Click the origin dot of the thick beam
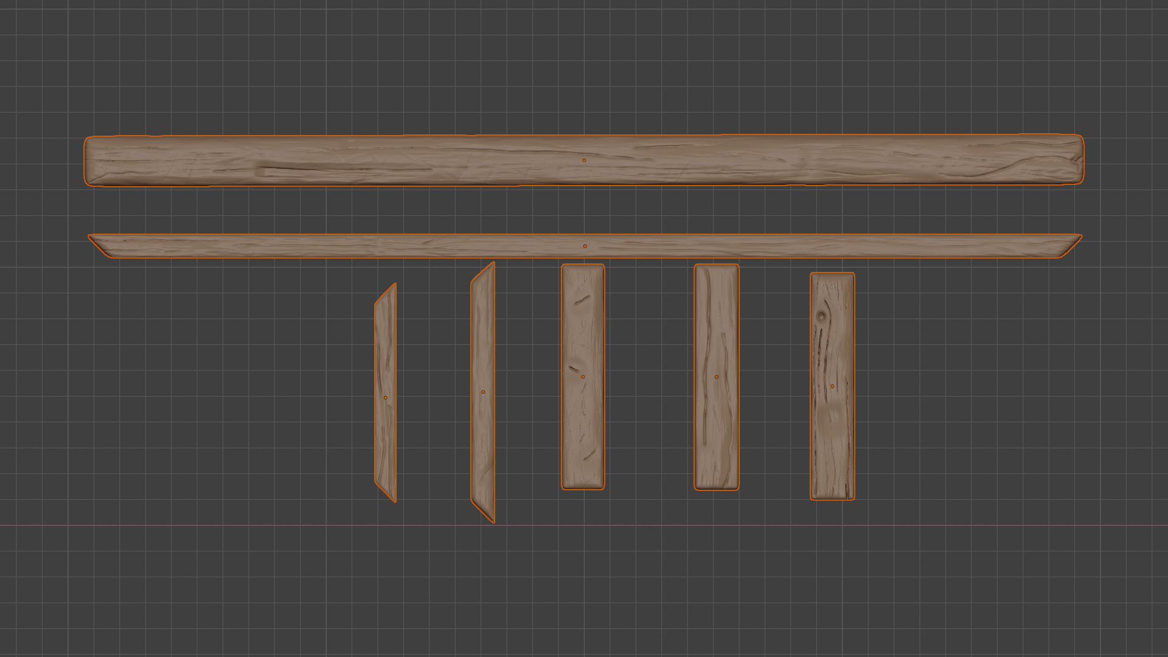1168x657 pixels. [x=584, y=161]
